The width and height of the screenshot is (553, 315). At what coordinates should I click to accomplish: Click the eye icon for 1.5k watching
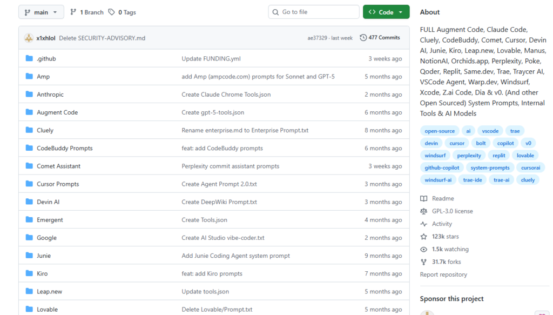click(x=424, y=250)
